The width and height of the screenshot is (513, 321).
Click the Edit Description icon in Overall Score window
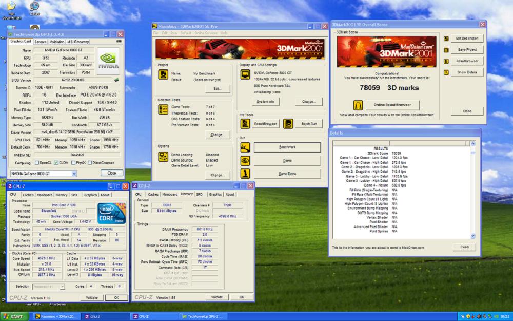tap(446, 39)
